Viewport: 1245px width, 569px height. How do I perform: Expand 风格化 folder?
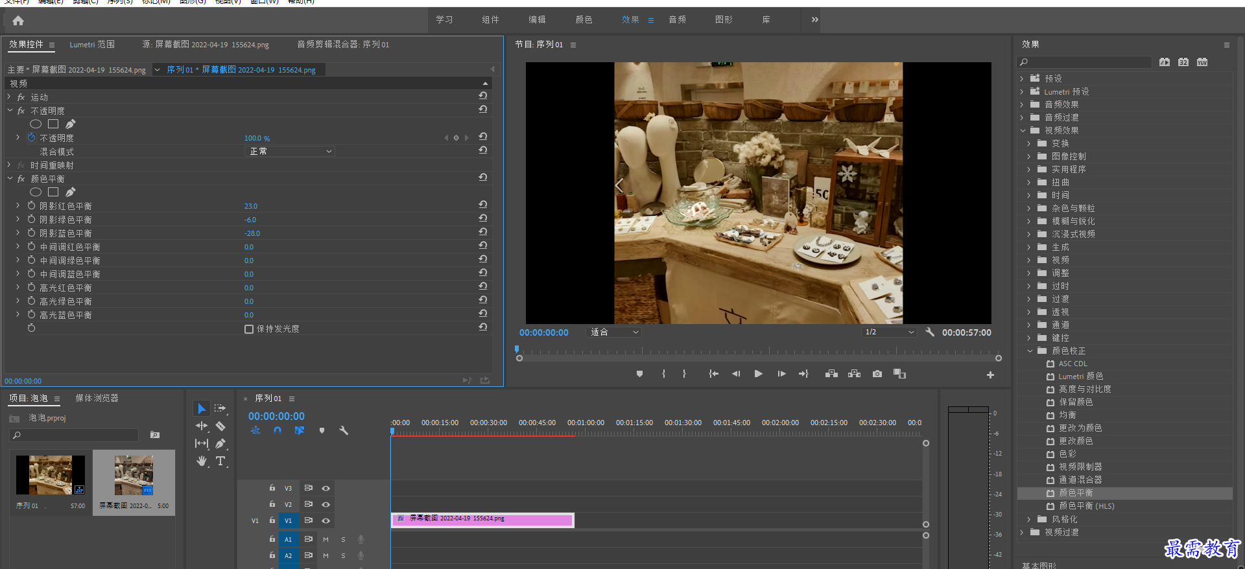[x=1030, y=519]
